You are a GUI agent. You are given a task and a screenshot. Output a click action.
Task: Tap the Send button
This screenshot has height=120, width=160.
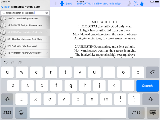coord(69,4)
